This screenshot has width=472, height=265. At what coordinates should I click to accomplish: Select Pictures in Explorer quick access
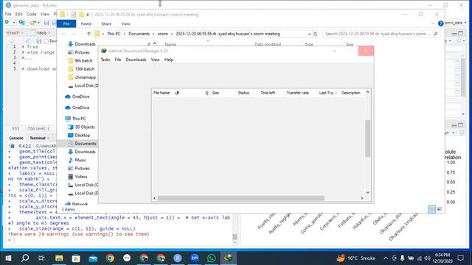[x=79, y=52]
